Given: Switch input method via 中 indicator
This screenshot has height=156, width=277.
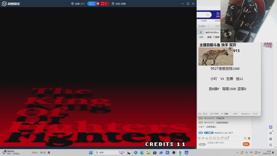Looking at the screenshot, I should [251, 153].
